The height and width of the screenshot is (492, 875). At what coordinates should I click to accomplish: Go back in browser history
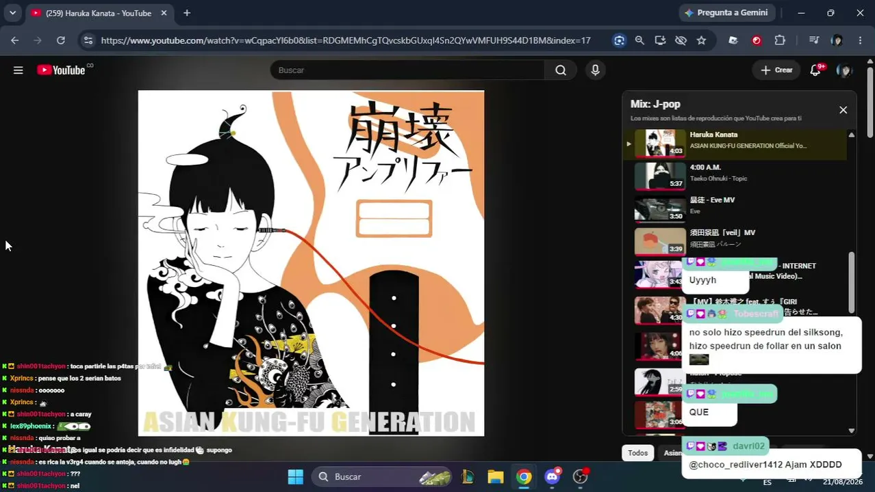(x=15, y=40)
